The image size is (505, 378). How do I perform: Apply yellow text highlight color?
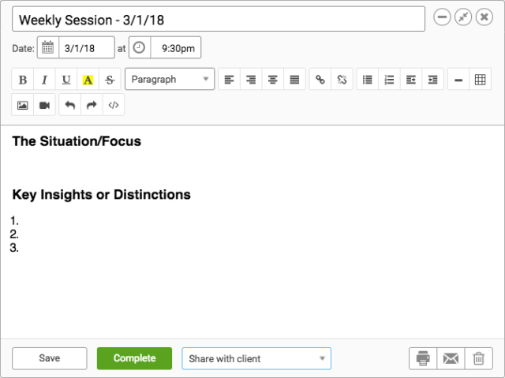click(x=88, y=79)
